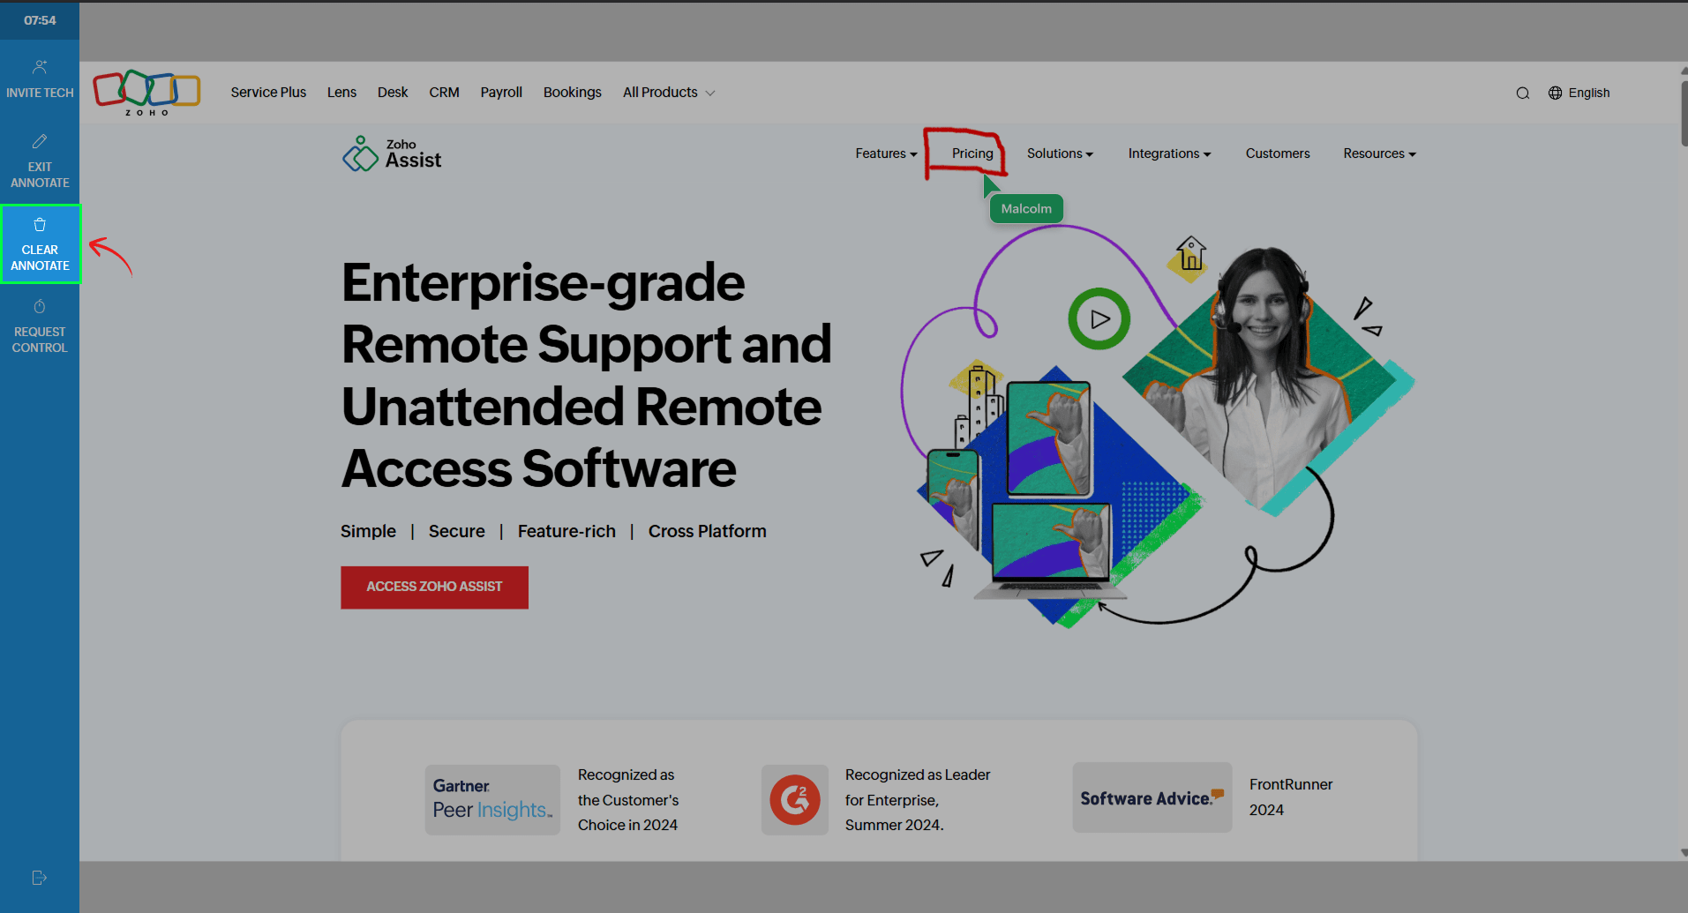The image size is (1688, 913).
Task: Click the Gartner Peer Insights badge
Action: [x=491, y=799]
